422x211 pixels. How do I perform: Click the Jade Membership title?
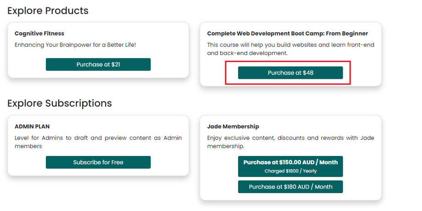pyautogui.click(x=233, y=126)
